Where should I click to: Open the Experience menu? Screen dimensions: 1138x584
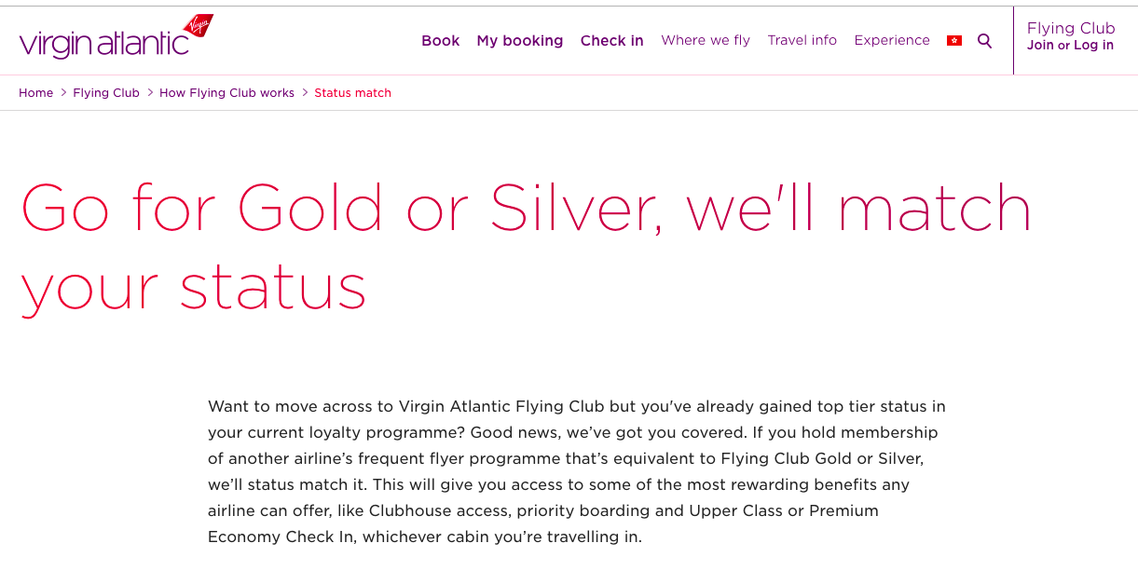pyautogui.click(x=892, y=40)
